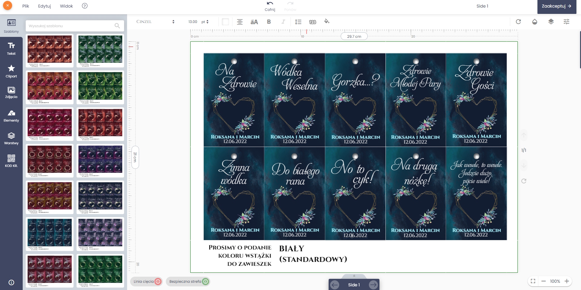This screenshot has height=290, width=581.
Task: Toggle fullscreen view
Action: pyautogui.click(x=533, y=281)
